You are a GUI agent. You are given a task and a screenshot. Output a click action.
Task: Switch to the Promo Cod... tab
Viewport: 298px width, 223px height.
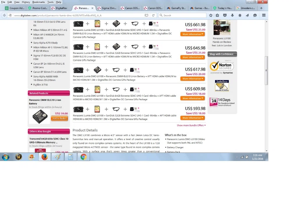38,8
